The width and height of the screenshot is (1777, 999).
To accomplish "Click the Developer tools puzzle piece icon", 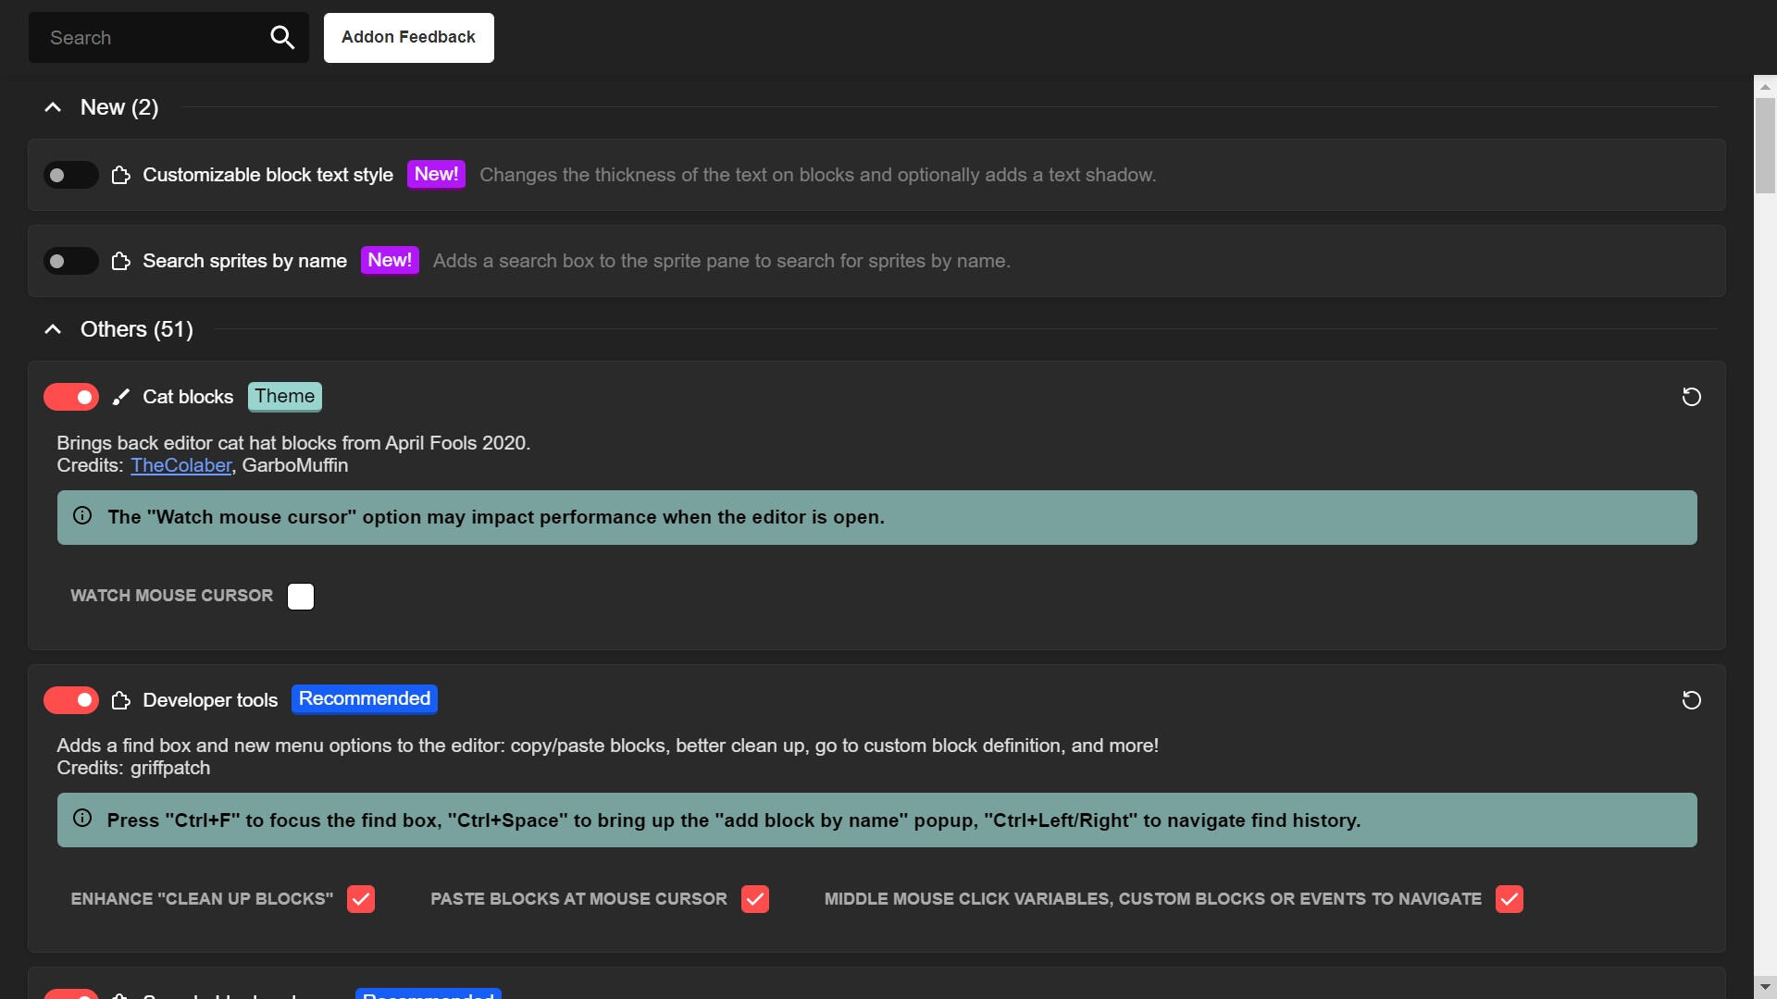I will pos(120,700).
